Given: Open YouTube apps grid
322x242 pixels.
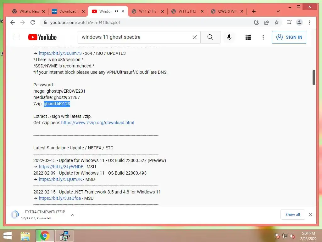Looking at the screenshot, I should tap(248, 37).
